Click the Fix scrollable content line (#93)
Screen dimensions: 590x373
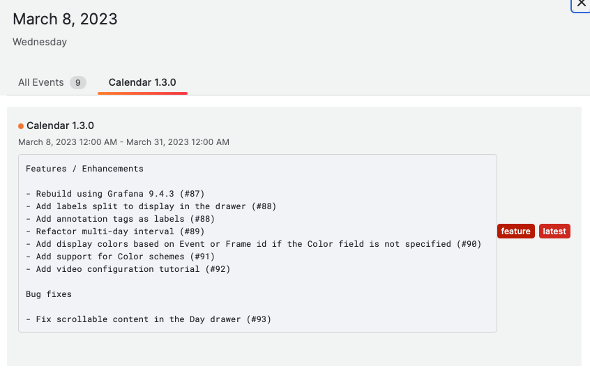click(x=149, y=319)
